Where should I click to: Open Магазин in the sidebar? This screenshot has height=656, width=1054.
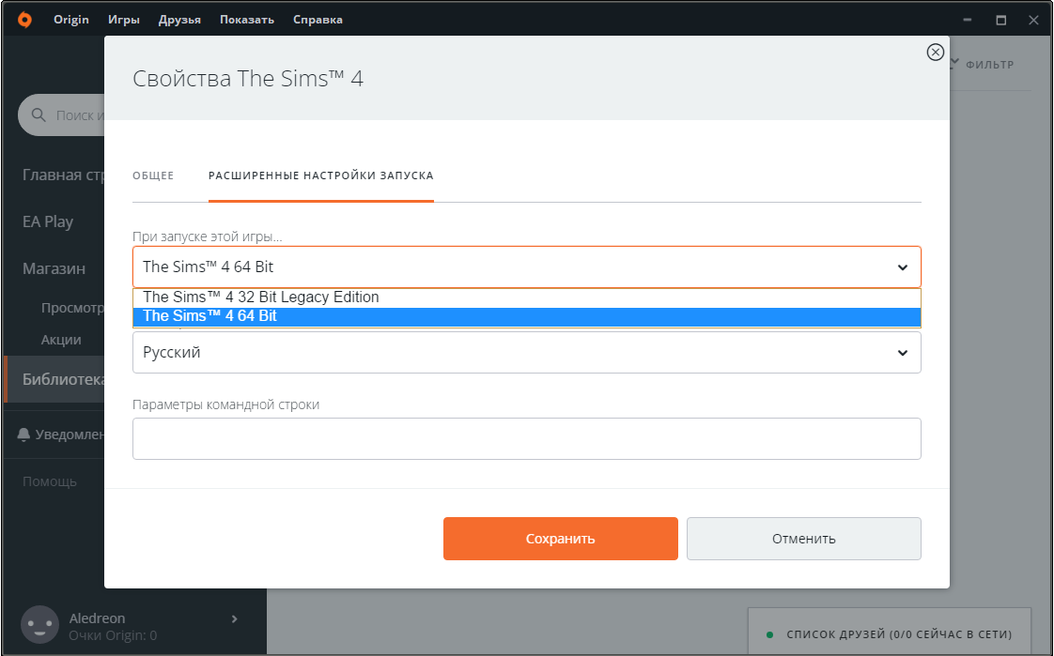pos(54,269)
